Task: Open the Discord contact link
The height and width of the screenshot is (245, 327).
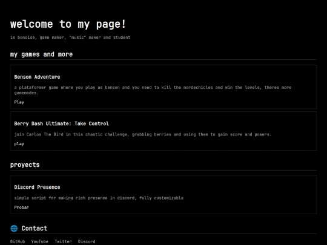Action: click(87, 241)
